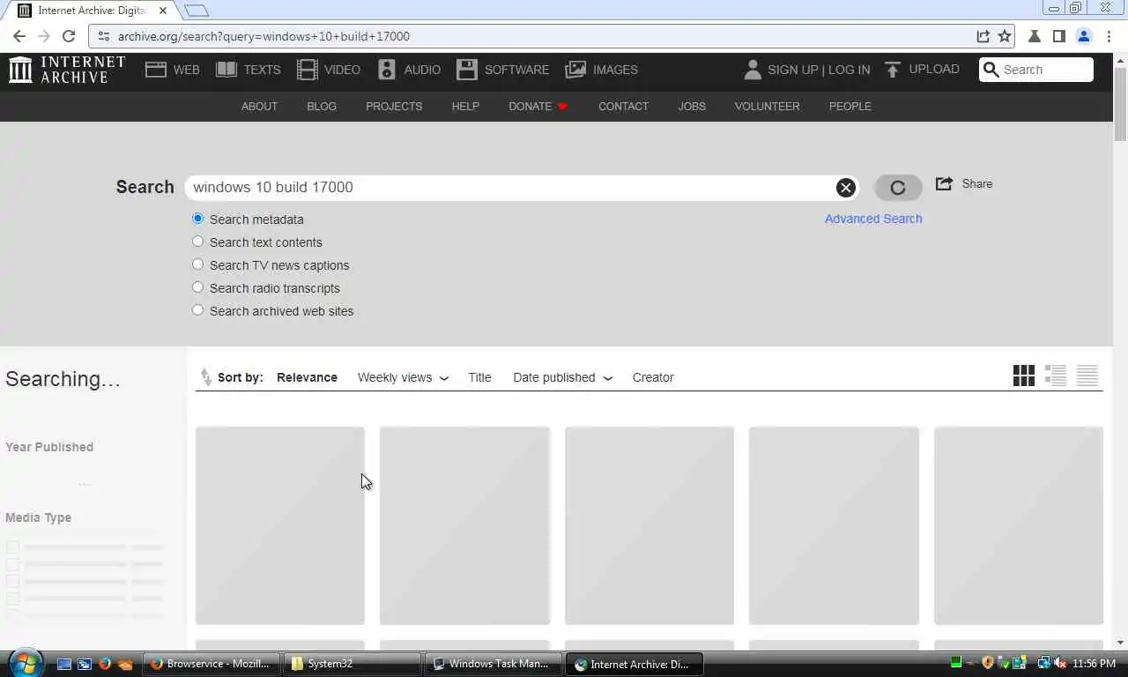1128x677 pixels.
Task: Click the user avatar icon beside Sign Up
Action: pyautogui.click(x=753, y=70)
